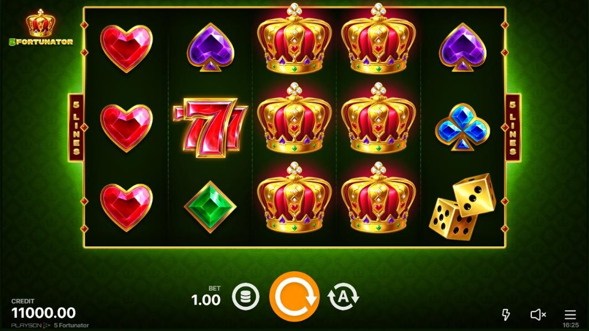This screenshot has width=589, height=331.
Task: Click the center crown on third reel
Action: (295, 118)
